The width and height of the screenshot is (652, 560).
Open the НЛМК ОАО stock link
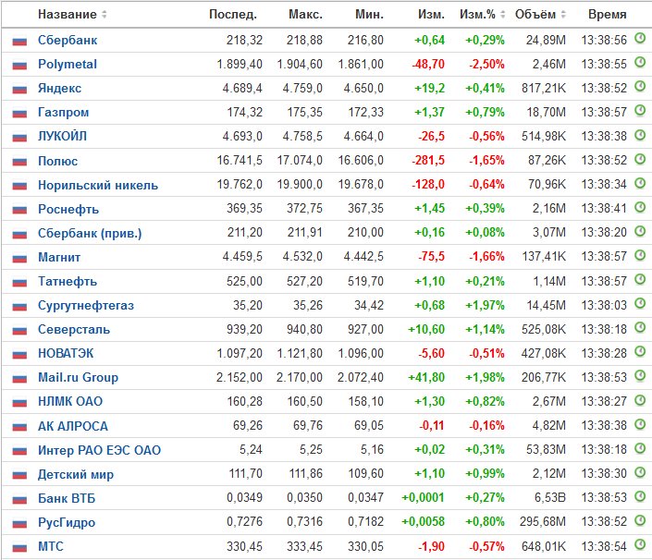(70, 401)
